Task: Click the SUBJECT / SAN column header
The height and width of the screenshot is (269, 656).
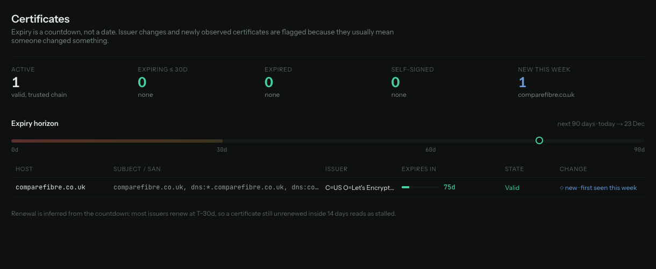Action: pyautogui.click(x=137, y=169)
